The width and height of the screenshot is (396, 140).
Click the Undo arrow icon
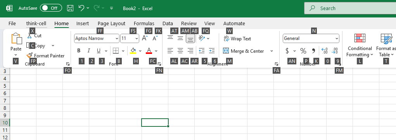81,8
